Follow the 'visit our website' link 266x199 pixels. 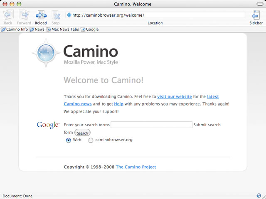tap(175, 97)
